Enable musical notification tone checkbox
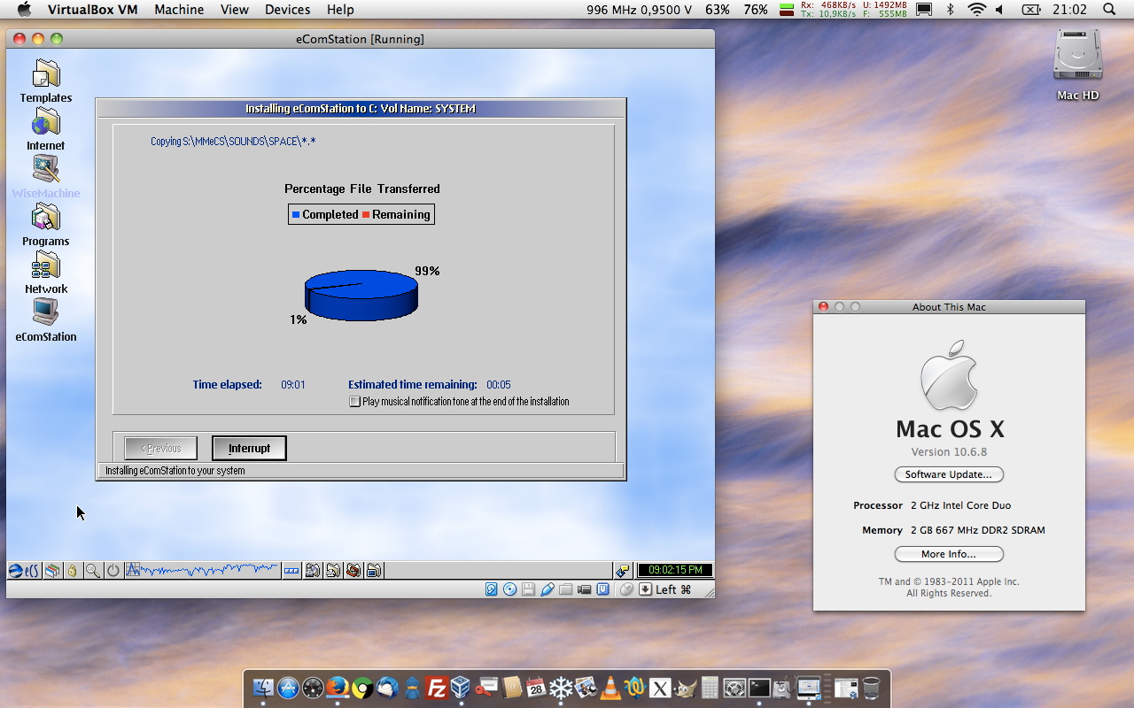 point(355,402)
